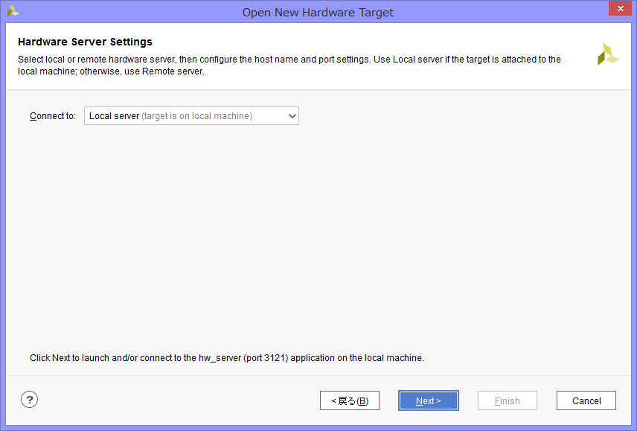Click the gray "target is on local machine" hint
The width and height of the screenshot is (637, 431).
coord(196,116)
